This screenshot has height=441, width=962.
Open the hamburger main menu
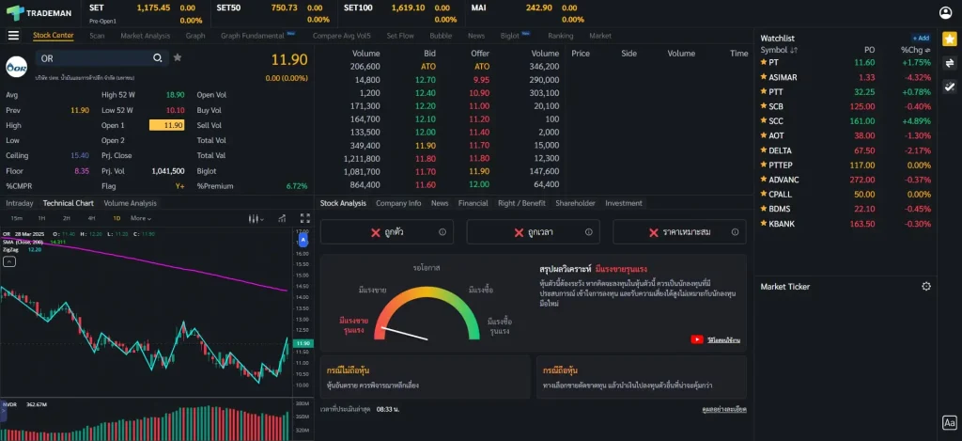pyautogui.click(x=13, y=36)
